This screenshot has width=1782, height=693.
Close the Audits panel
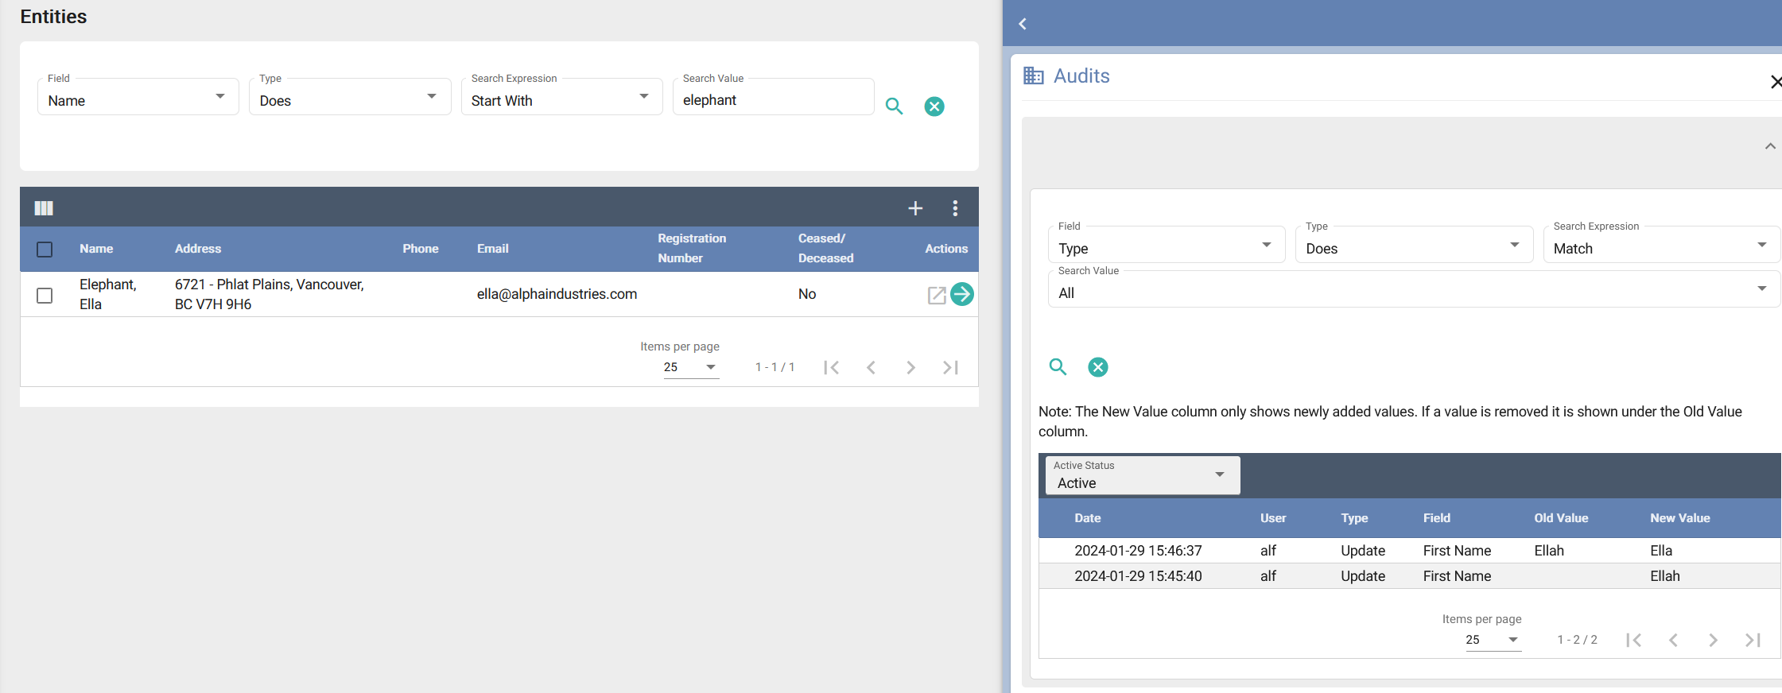click(x=1775, y=82)
